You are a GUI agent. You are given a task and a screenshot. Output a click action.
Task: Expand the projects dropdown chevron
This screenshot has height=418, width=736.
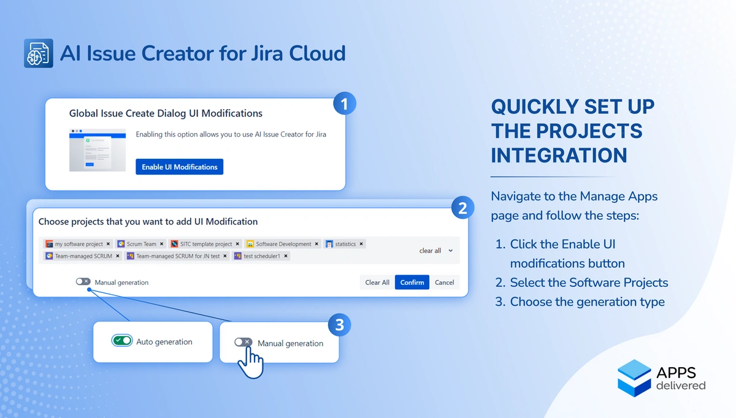pyautogui.click(x=451, y=251)
